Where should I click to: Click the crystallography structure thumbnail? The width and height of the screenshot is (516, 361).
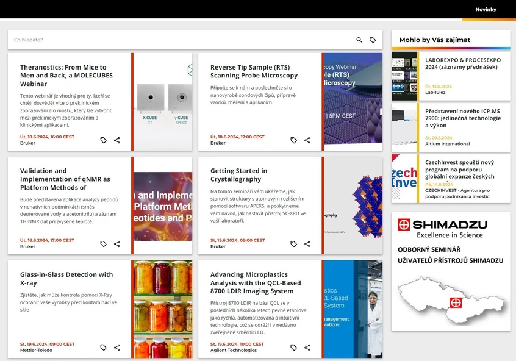tap(353, 206)
